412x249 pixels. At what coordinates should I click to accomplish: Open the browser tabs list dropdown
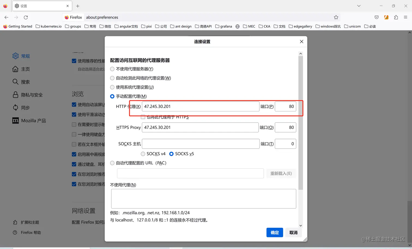(x=359, y=5)
